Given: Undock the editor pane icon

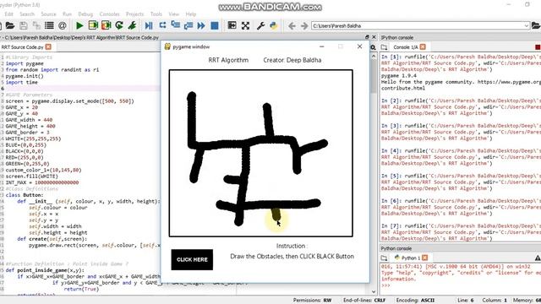Looking at the screenshot, I should (367, 37).
